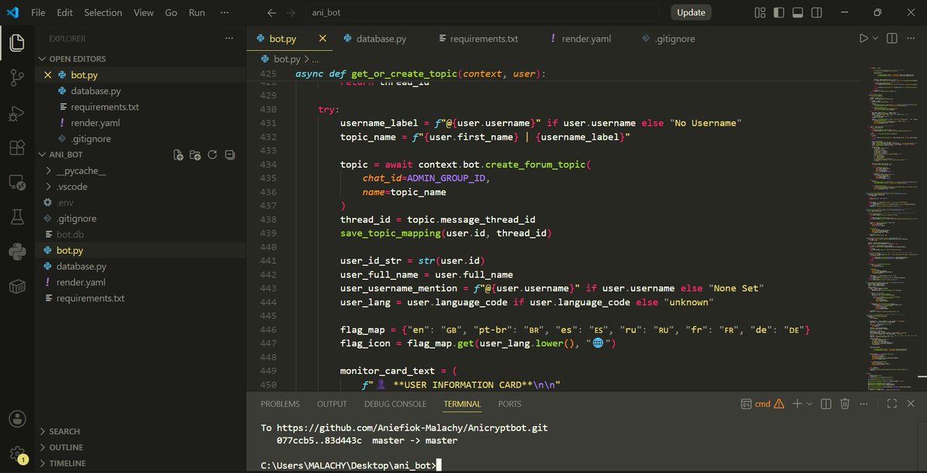Screen dimensions: 927x473
Task: Toggle the Primary Side Bar visibility
Action: click(779, 12)
